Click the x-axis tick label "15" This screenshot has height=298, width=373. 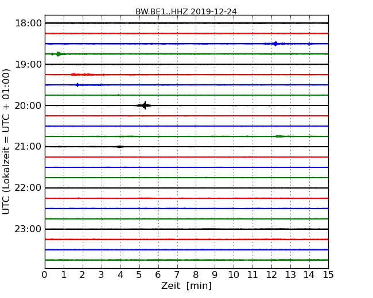[328, 275]
